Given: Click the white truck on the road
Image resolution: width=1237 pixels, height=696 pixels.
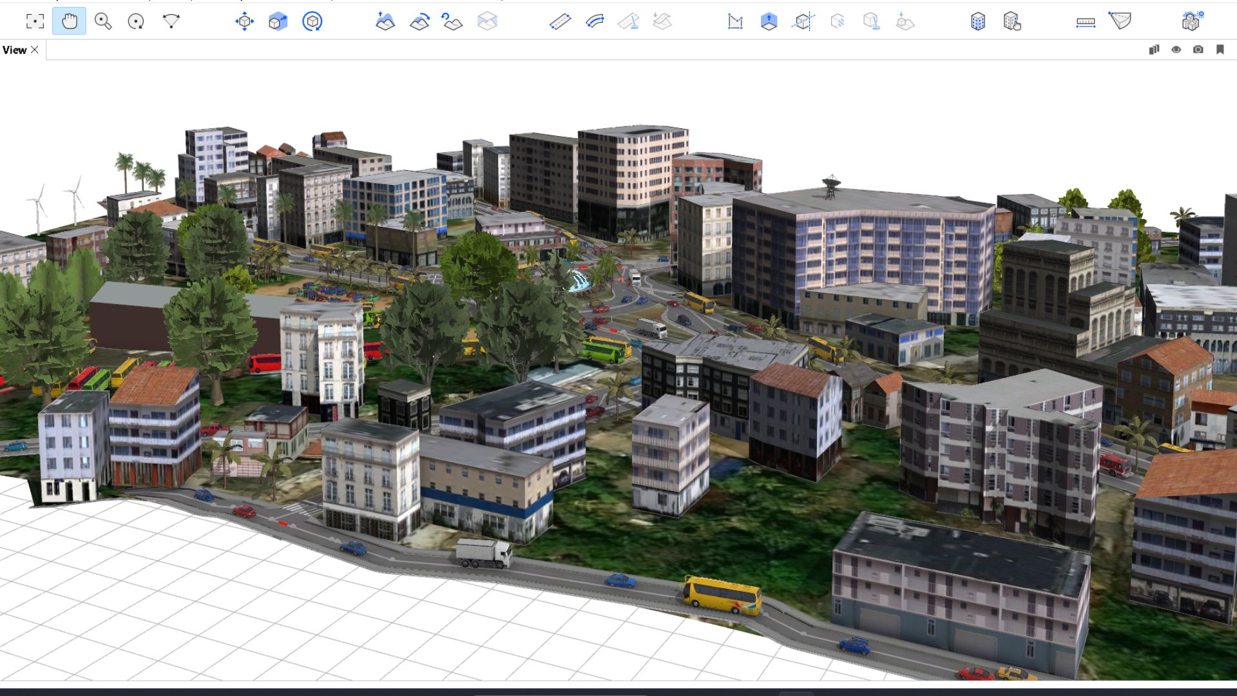Looking at the screenshot, I should [484, 553].
